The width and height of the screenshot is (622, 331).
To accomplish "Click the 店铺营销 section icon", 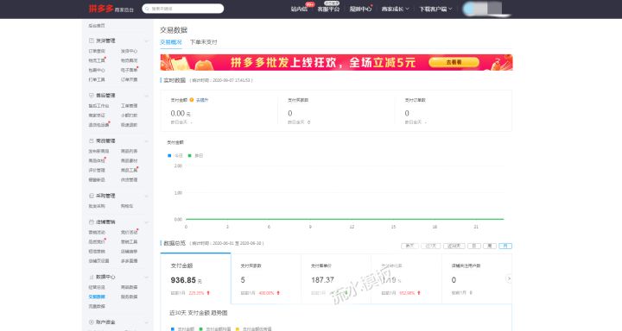I will coord(92,222).
